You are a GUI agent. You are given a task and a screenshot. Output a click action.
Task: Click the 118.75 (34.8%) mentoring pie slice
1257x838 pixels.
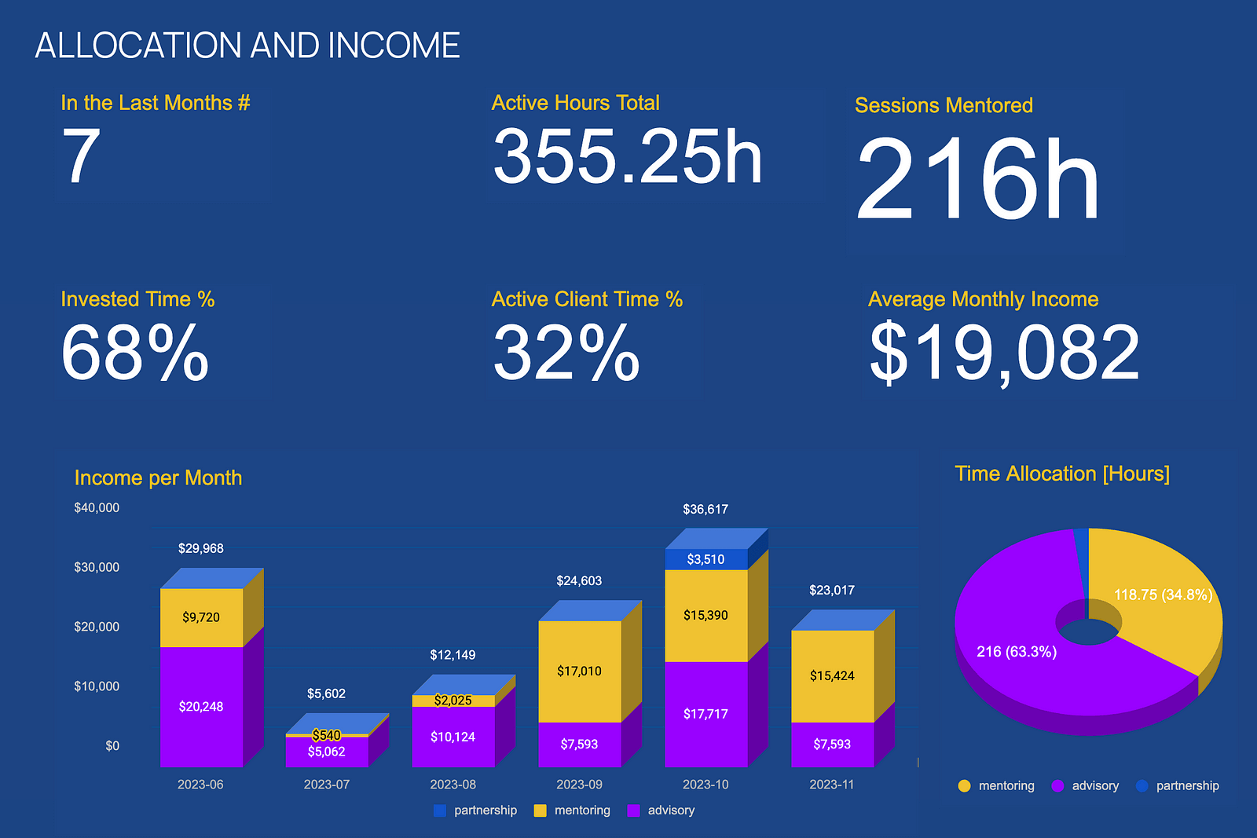pos(1163,595)
